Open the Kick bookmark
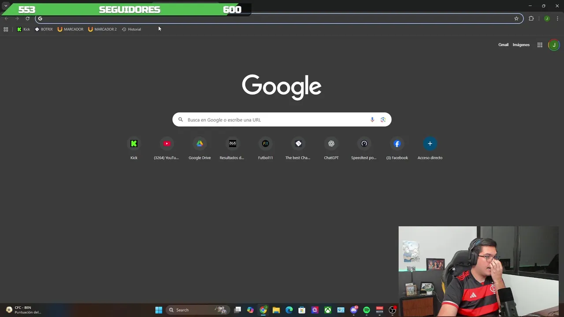 pos(23,29)
